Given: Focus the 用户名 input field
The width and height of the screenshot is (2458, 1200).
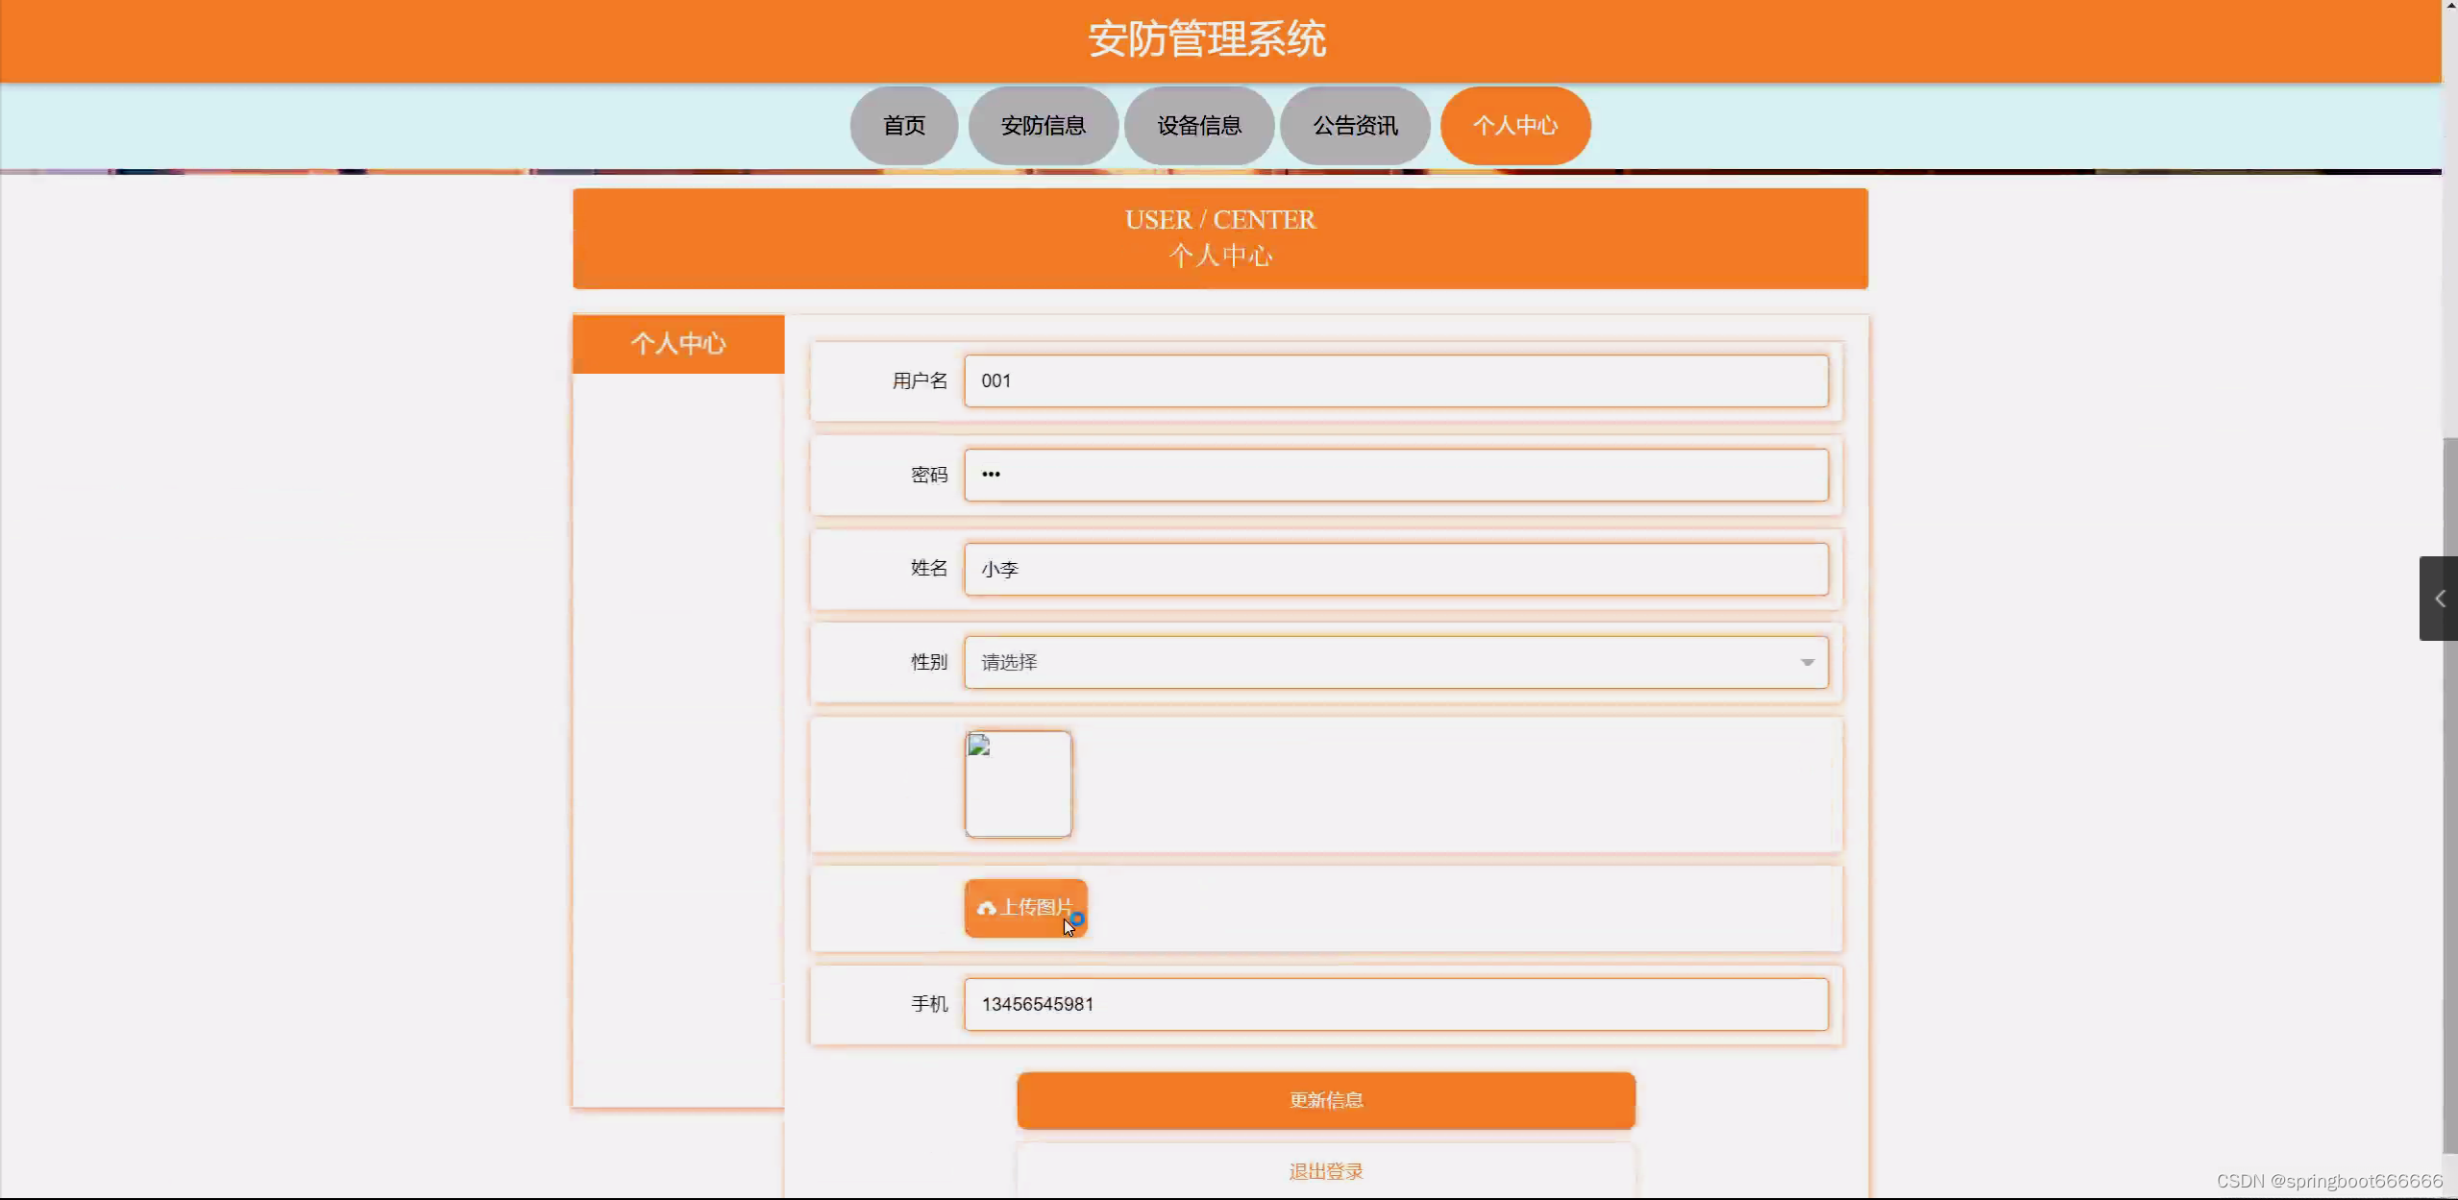Looking at the screenshot, I should 1395,380.
